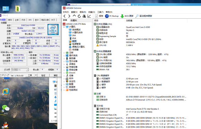The width and height of the screenshot is (201, 129).
Task: Switch to the 收藏夹 tab in AIDA64
Action: click(x=74, y=20)
